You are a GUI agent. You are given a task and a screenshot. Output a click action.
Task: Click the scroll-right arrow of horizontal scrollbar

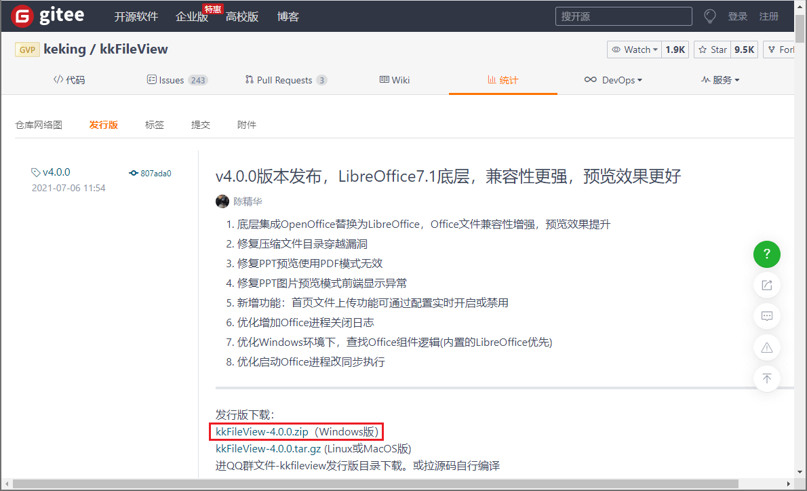tap(789, 484)
